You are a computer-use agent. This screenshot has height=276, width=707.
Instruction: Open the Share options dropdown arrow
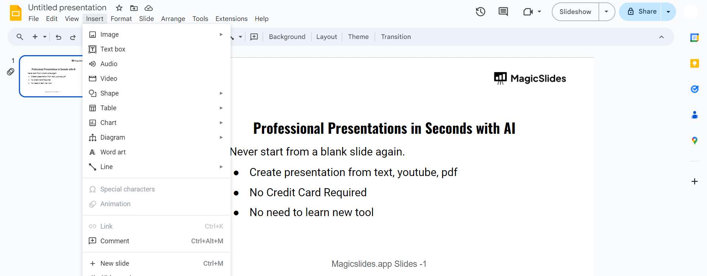668,12
